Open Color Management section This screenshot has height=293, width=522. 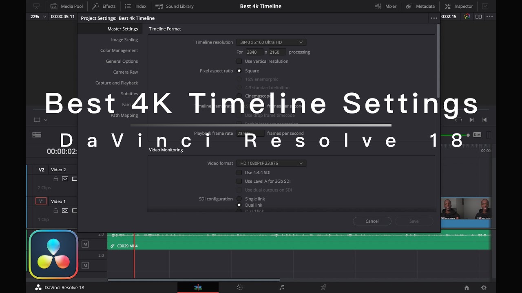pos(119,50)
